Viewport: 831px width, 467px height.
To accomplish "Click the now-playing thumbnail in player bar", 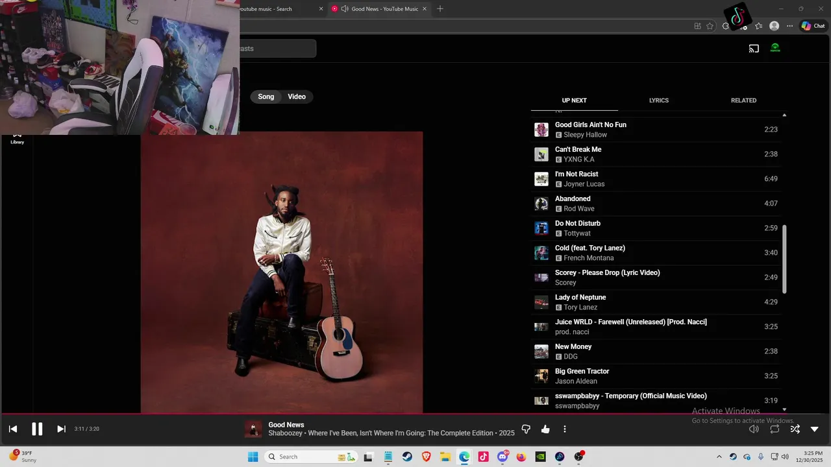I will 253,429.
